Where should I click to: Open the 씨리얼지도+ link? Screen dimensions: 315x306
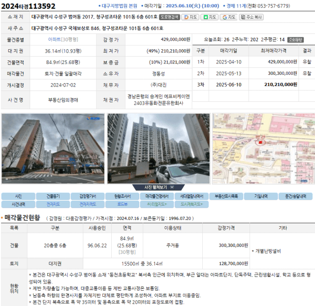point(157,204)
